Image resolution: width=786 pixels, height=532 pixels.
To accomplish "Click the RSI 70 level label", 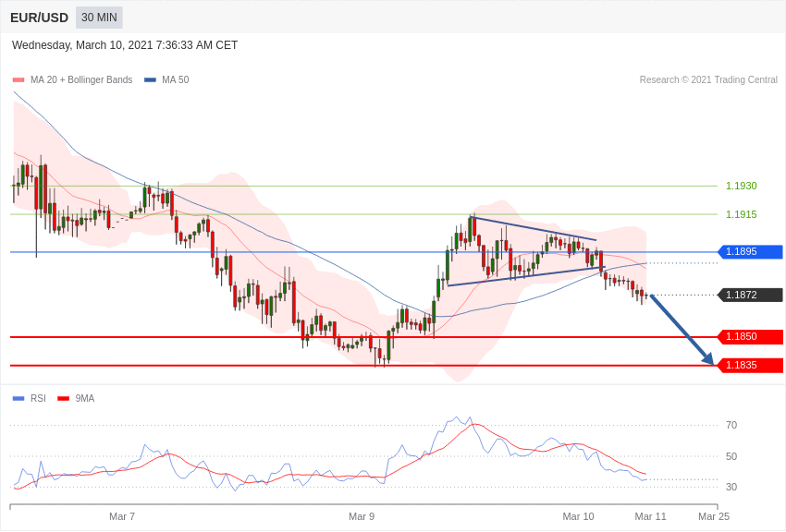I will (731, 426).
